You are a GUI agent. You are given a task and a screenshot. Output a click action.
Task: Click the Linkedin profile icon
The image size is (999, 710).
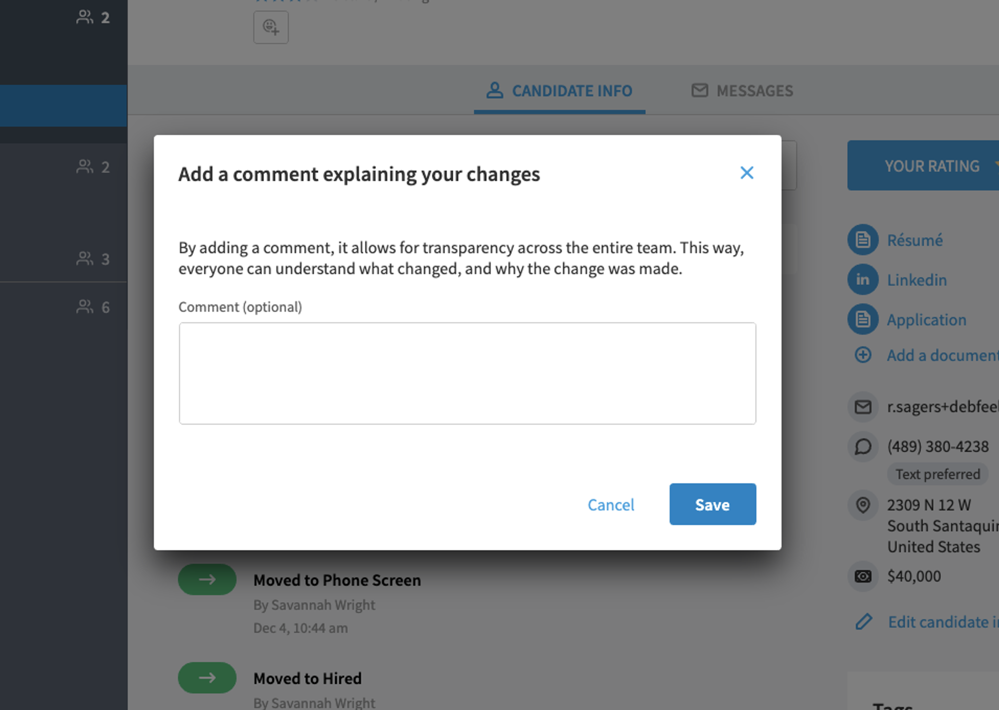click(863, 279)
